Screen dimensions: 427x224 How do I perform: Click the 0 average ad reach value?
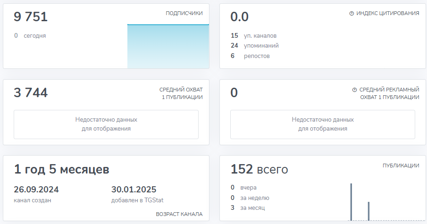234,92
